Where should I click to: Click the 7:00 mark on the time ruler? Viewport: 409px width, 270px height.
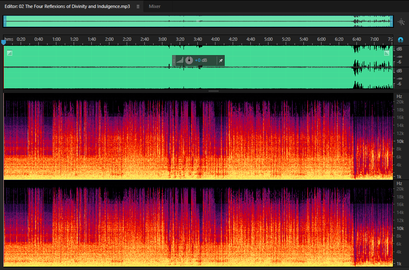pyautogui.click(x=374, y=39)
